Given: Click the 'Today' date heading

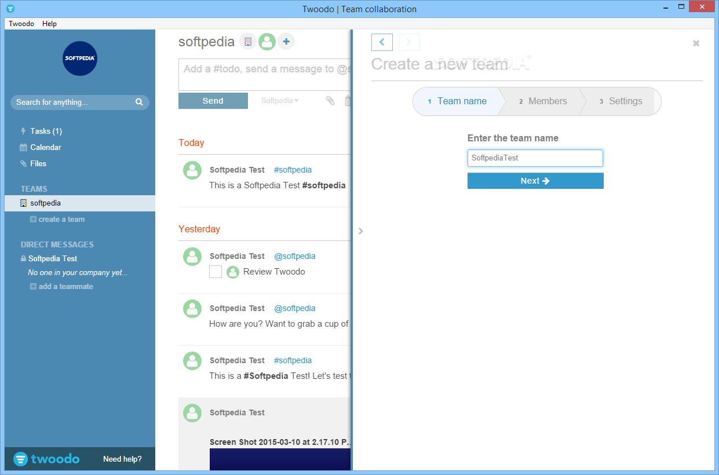Looking at the screenshot, I should [x=191, y=143].
